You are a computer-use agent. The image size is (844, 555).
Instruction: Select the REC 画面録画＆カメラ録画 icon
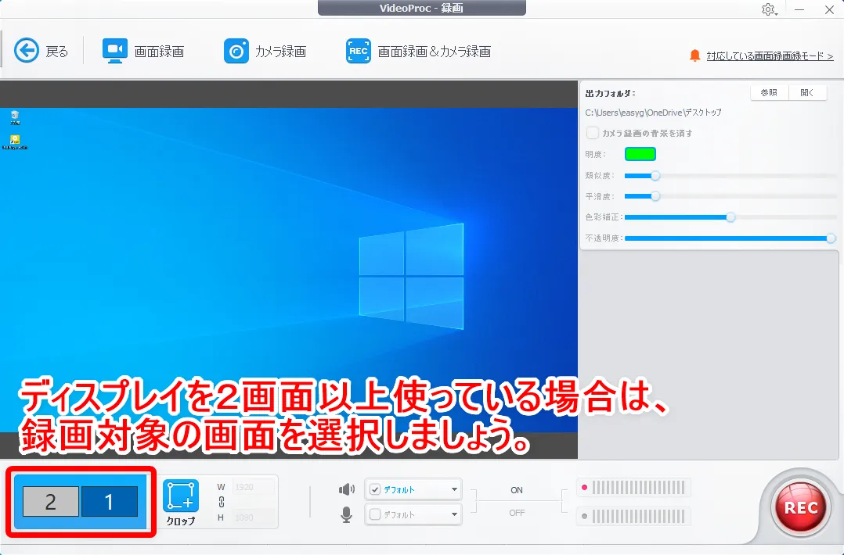[359, 51]
